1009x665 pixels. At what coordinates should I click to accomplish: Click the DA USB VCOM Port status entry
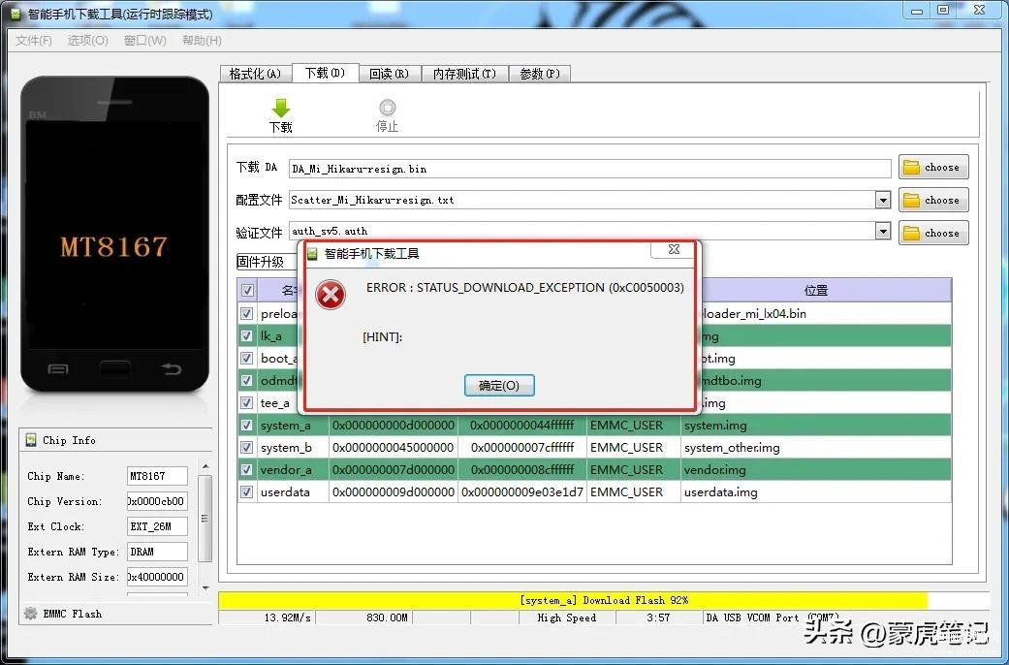point(773,617)
